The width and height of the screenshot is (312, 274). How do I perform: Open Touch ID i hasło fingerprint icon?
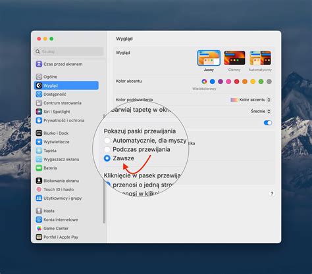coord(39,189)
